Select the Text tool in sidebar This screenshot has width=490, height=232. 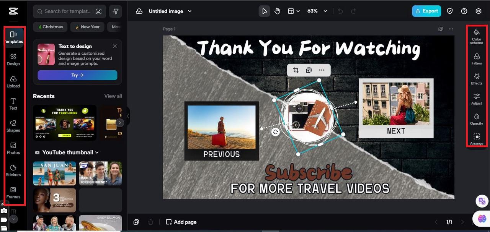tap(13, 104)
